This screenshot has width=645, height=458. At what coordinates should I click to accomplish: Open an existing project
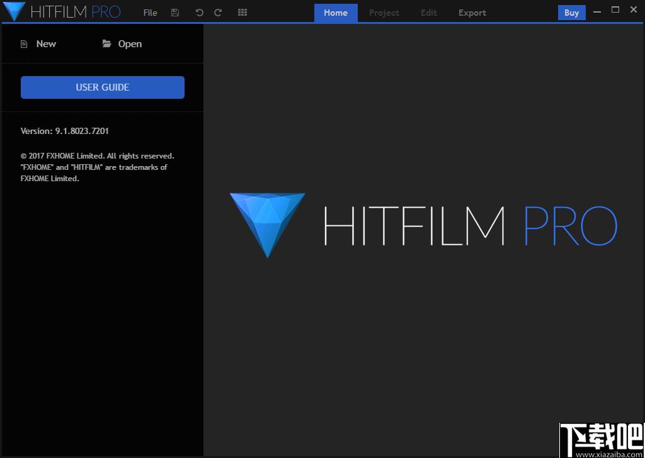(122, 44)
